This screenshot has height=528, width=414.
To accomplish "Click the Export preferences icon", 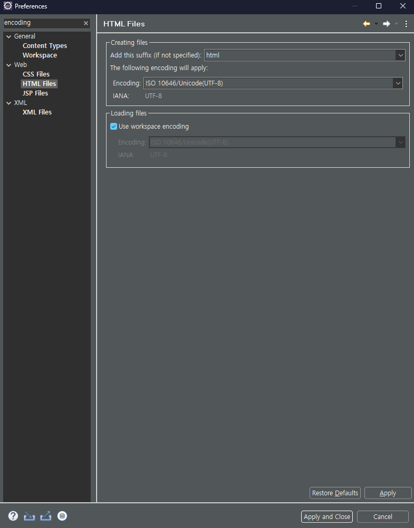I will point(46,516).
